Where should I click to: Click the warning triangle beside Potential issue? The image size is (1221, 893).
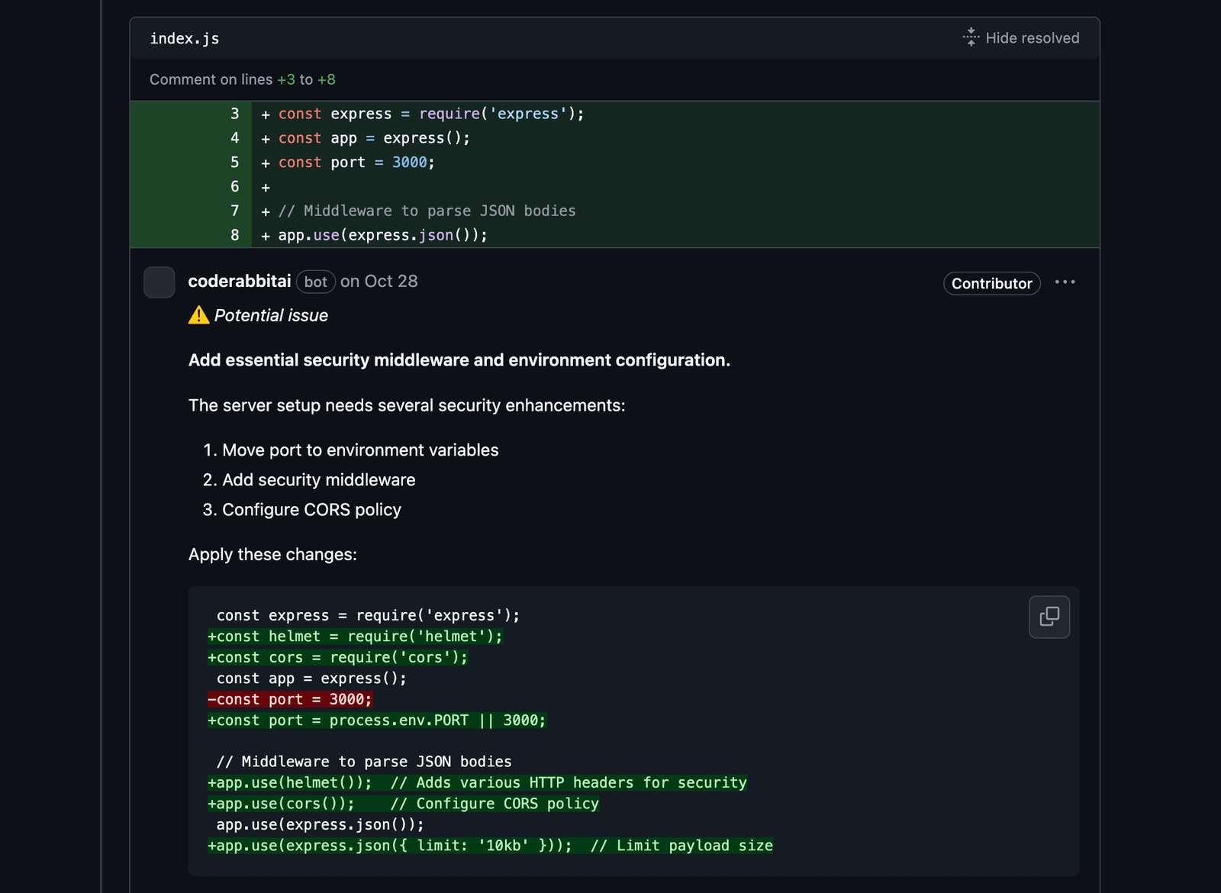[x=198, y=314]
